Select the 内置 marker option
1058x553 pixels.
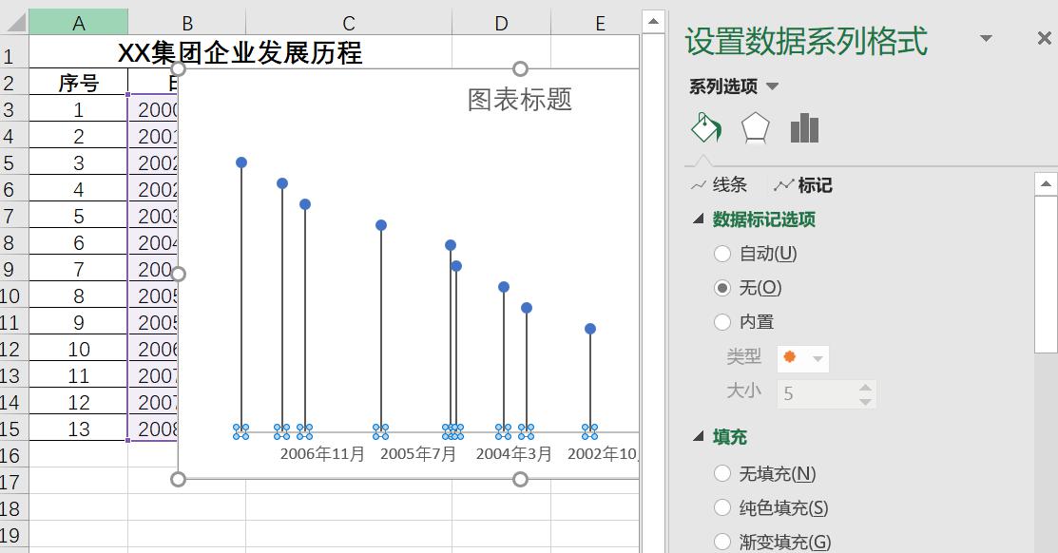pos(743,322)
